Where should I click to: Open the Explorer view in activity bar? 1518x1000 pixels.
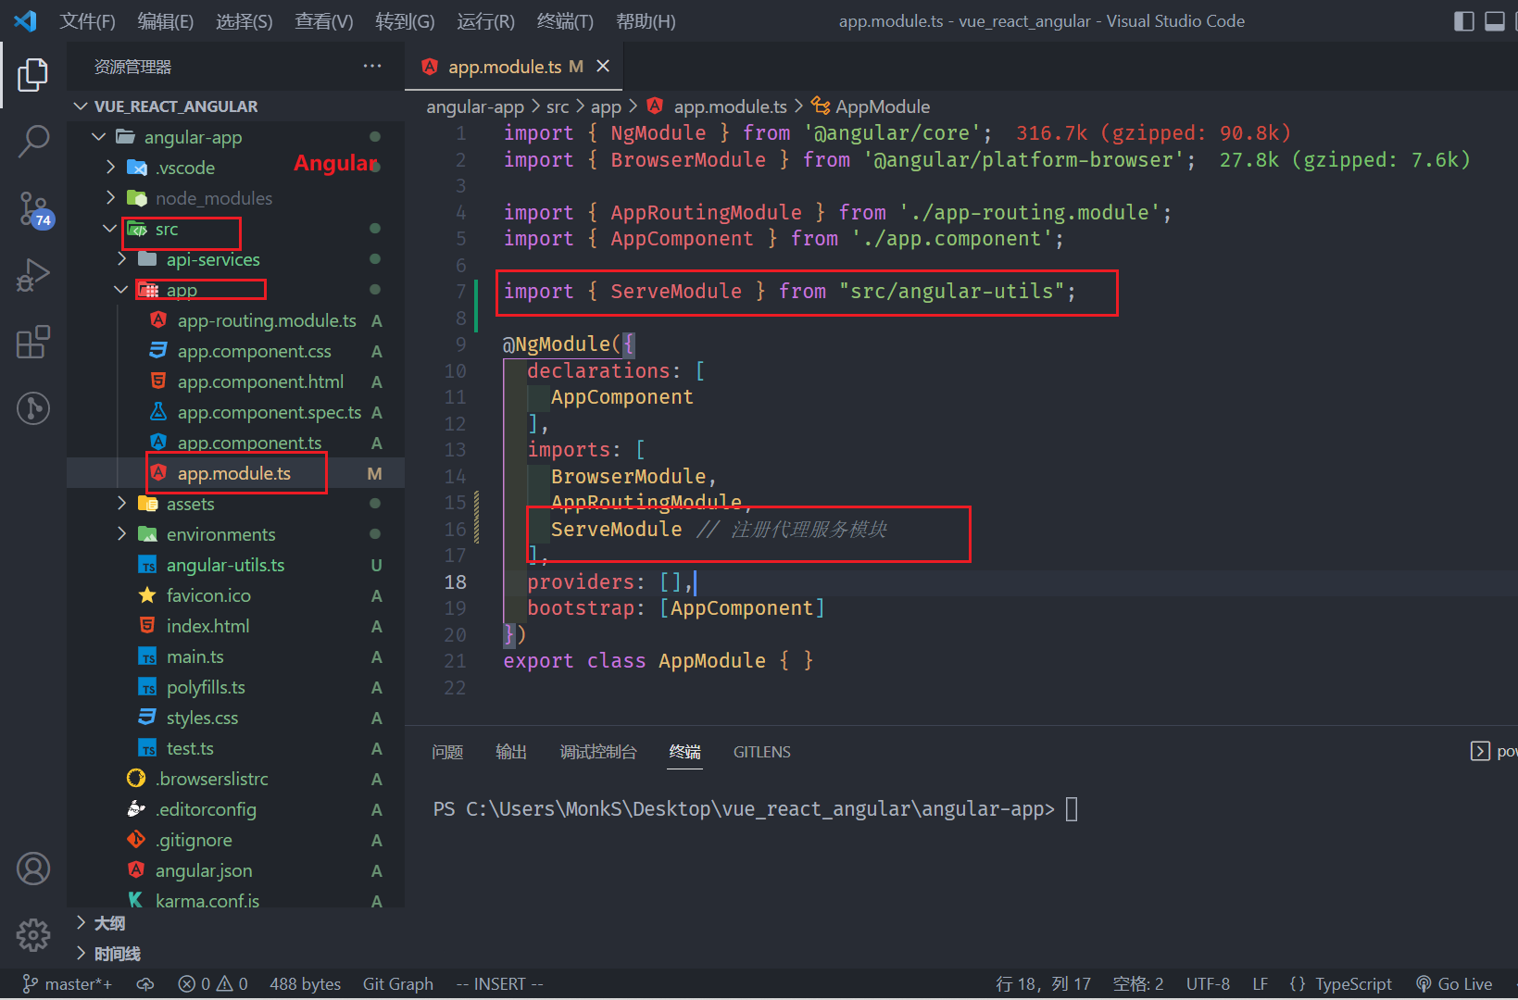click(x=33, y=75)
